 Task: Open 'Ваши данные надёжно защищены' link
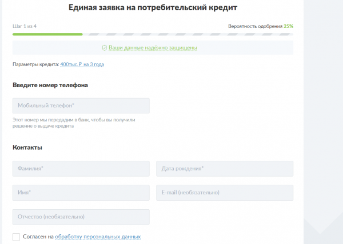[153, 47]
